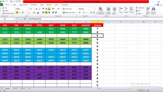Click AutoSum button

[x=140, y=8]
